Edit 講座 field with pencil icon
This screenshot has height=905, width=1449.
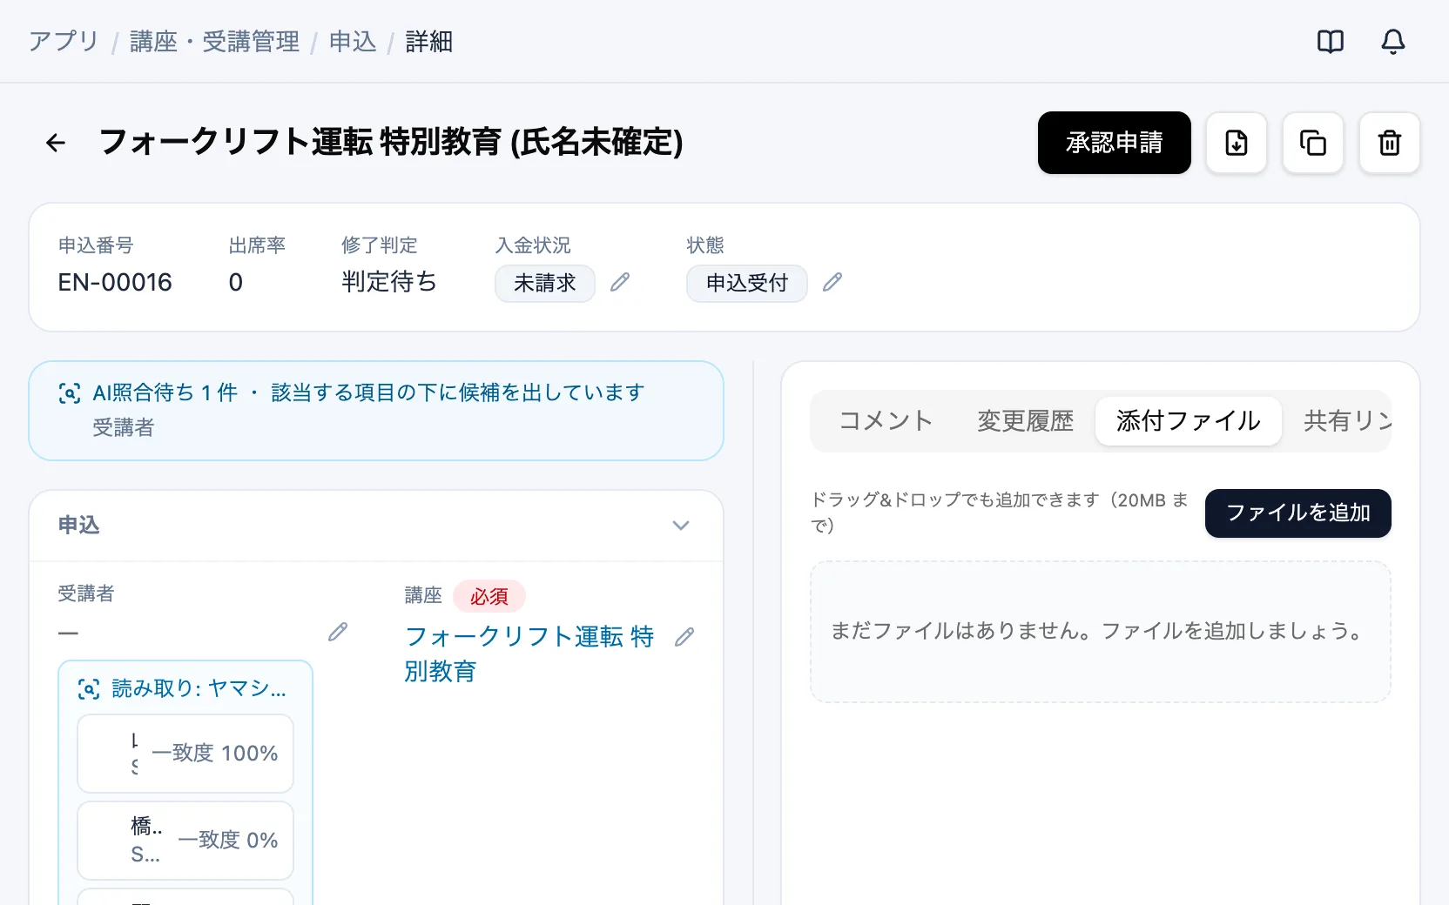click(x=684, y=637)
